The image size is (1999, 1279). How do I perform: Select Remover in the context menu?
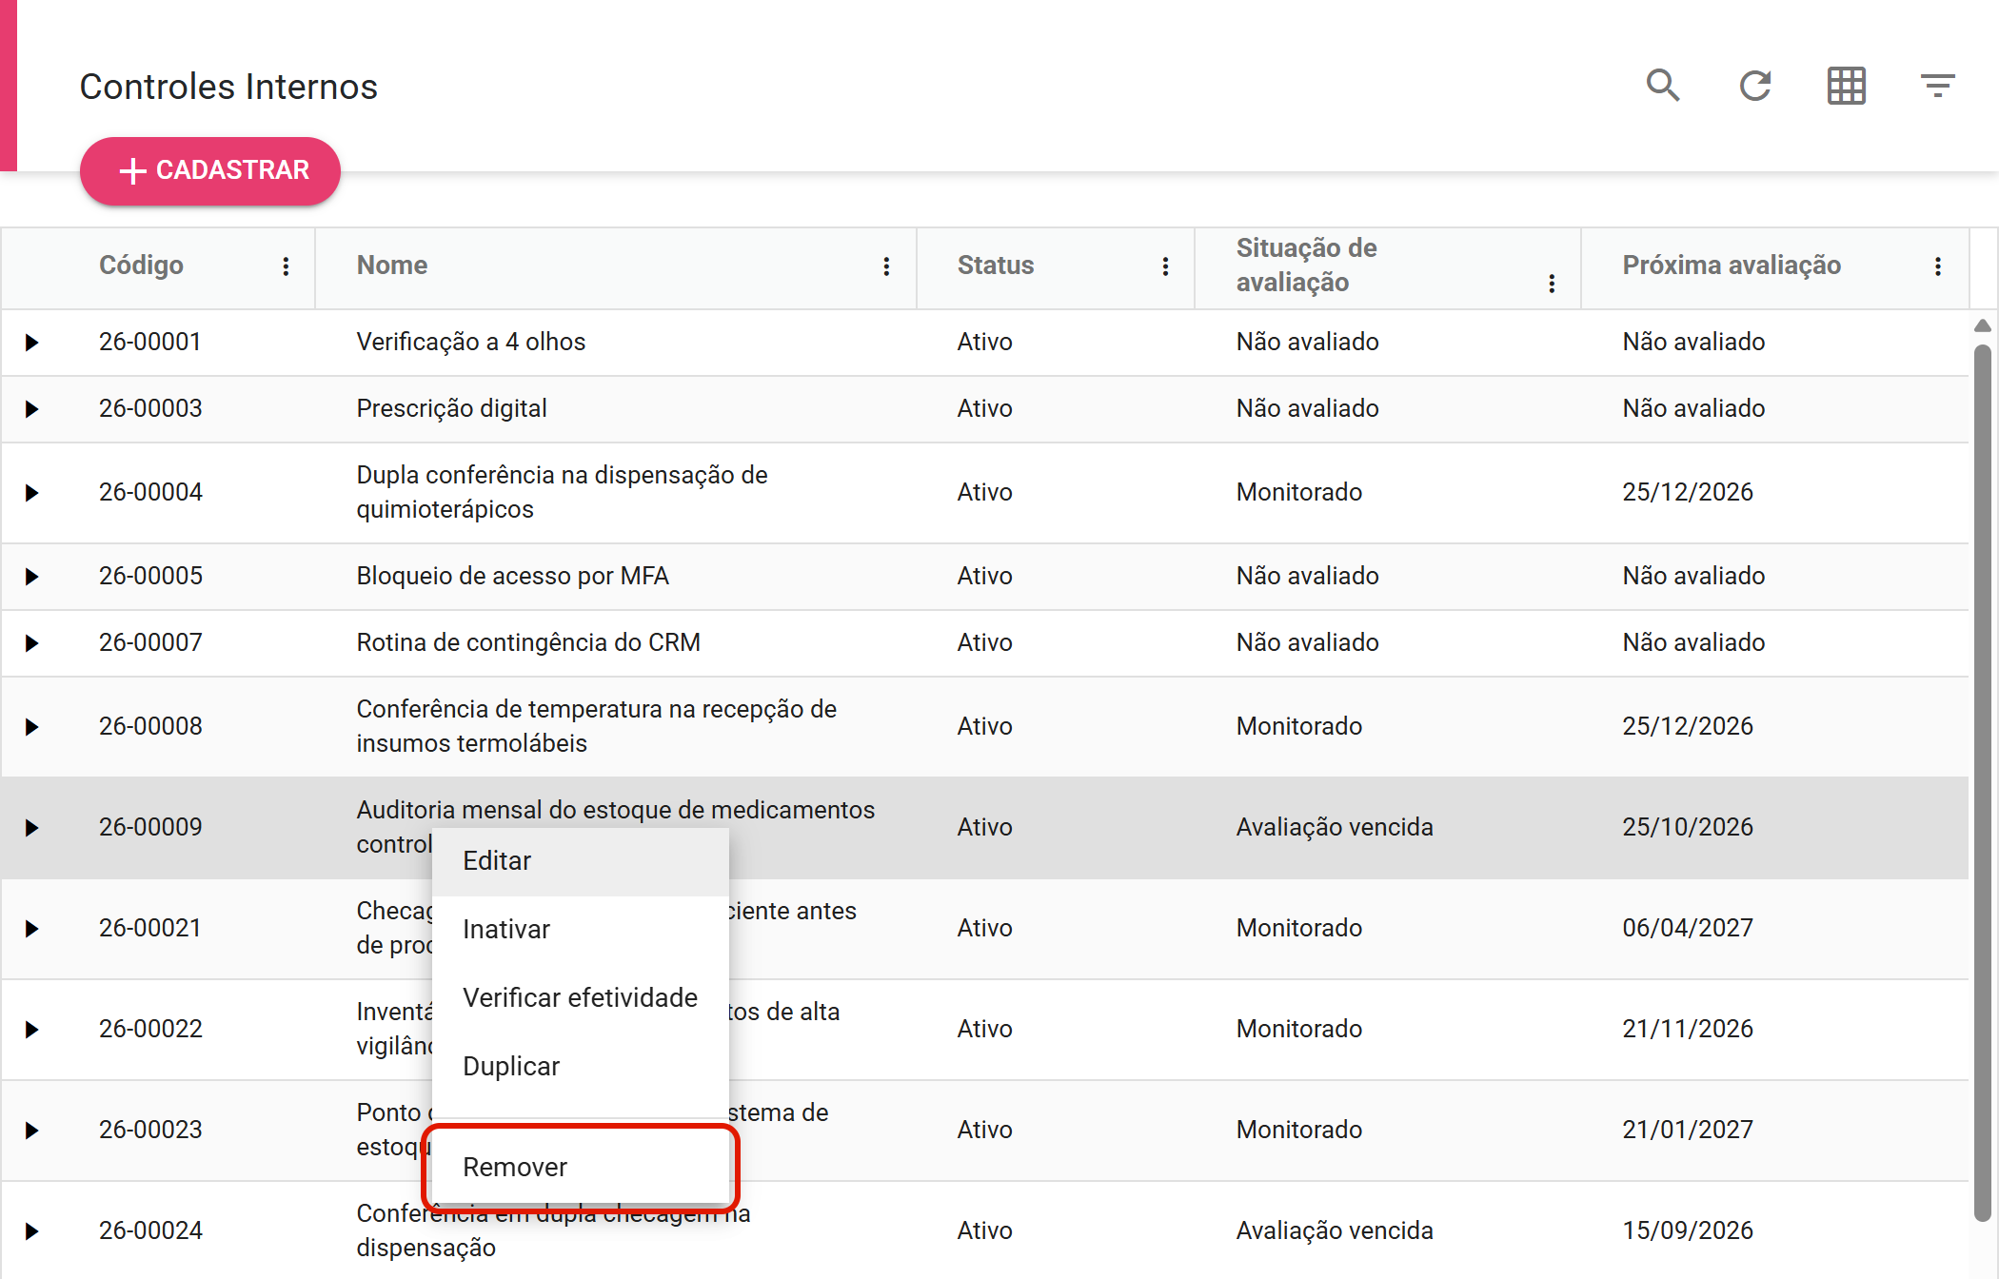[x=581, y=1168]
